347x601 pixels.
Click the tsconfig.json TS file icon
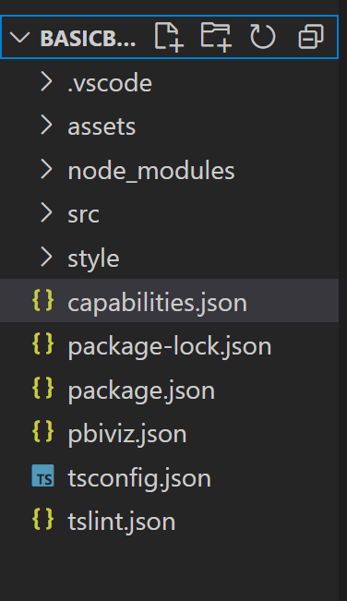point(42,475)
